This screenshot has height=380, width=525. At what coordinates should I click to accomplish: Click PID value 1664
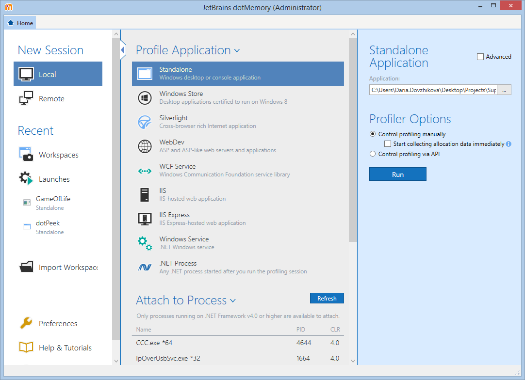click(x=303, y=358)
